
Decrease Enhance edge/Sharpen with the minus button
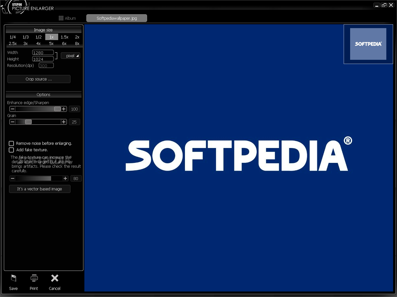[x=13, y=109]
